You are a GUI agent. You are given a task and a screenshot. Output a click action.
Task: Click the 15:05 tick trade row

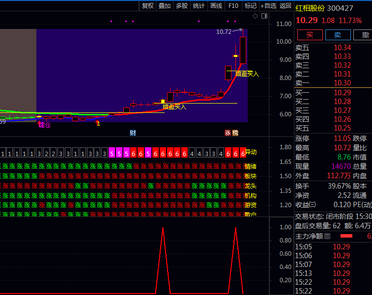(x=333, y=247)
